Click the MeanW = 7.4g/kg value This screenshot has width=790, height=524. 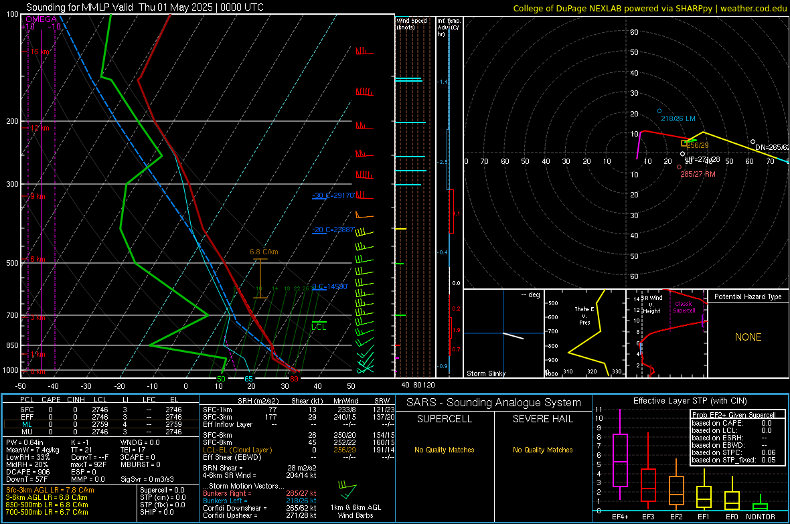click(x=33, y=450)
